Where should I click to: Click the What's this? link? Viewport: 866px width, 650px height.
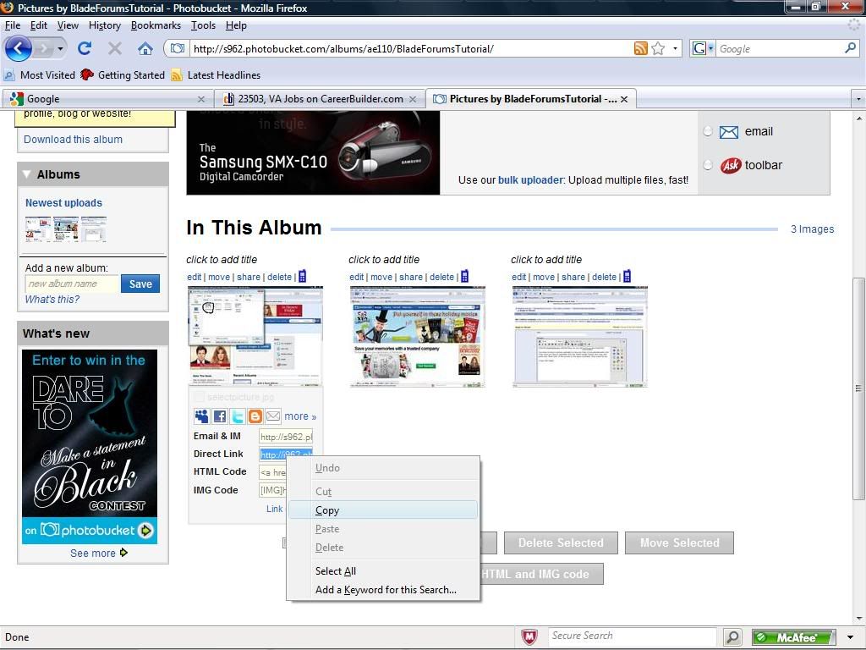tap(52, 299)
